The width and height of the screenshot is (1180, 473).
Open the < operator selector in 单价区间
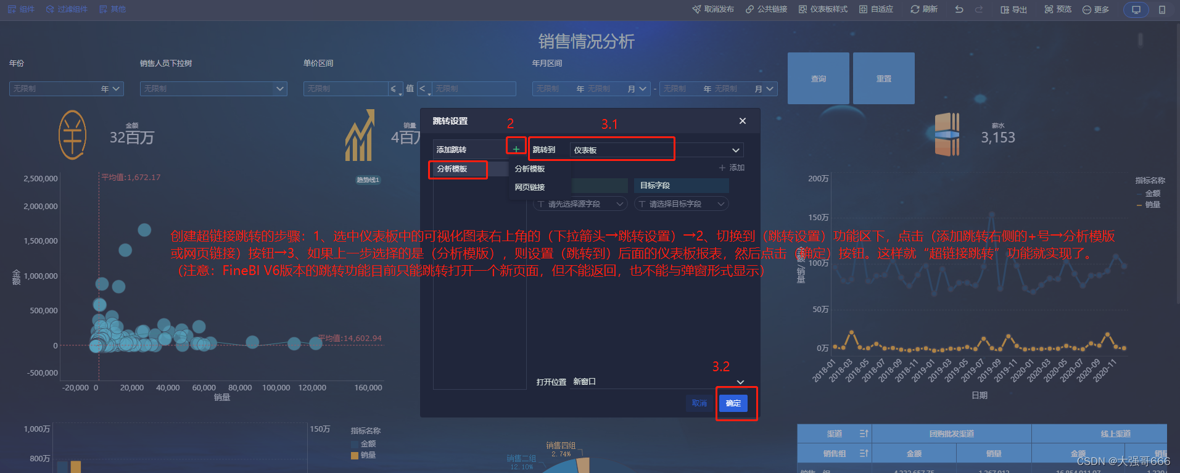point(424,89)
